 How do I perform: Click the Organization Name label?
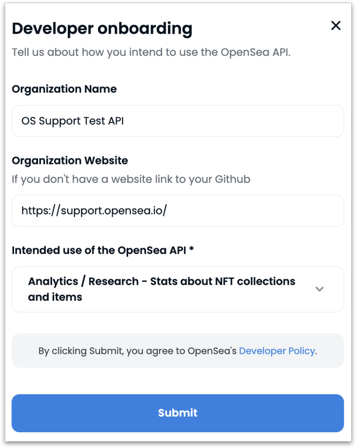tap(64, 89)
